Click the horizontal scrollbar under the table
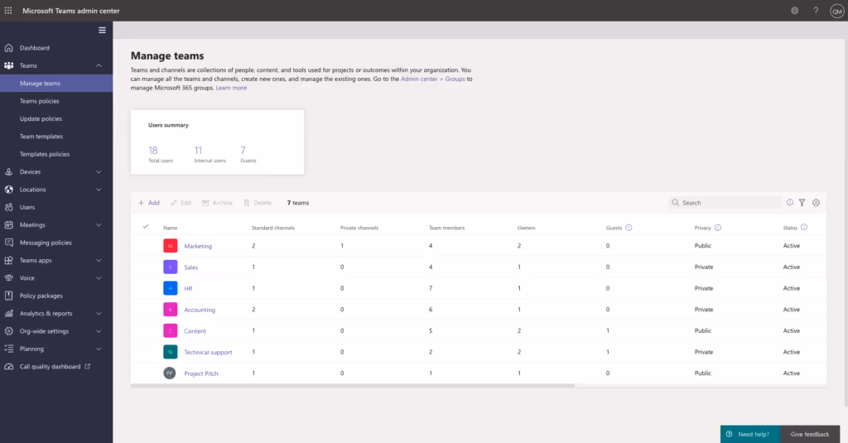This screenshot has height=443, width=848. point(353,386)
